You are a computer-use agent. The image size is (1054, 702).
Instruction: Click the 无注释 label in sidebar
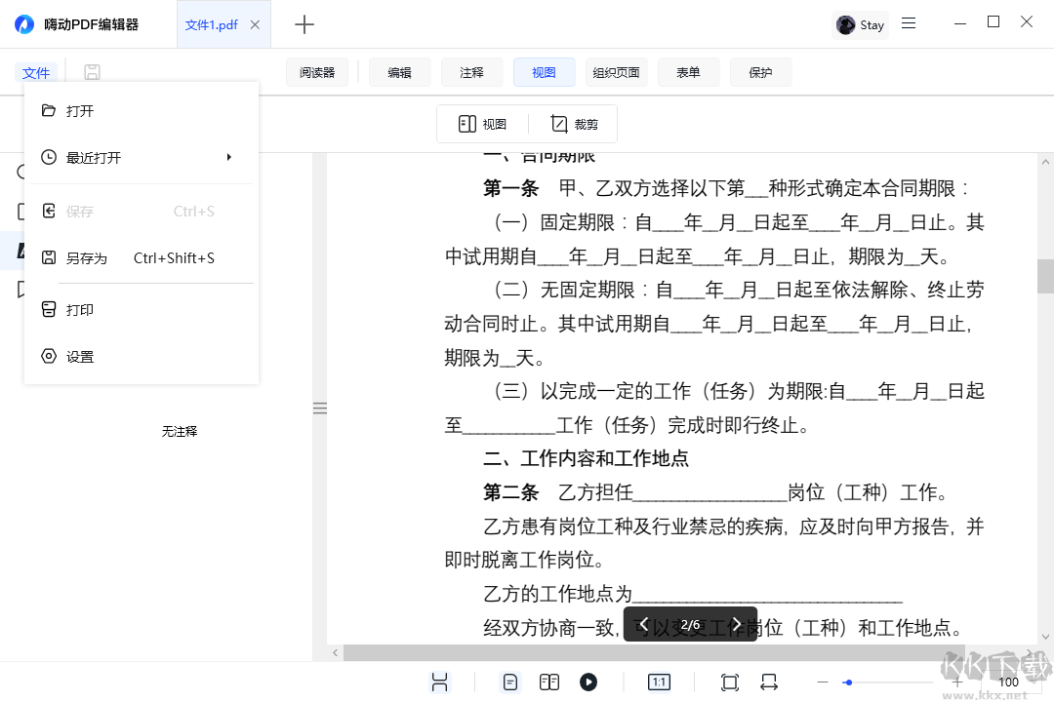180,431
